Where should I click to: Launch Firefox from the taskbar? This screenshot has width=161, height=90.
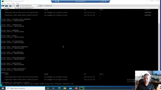point(76,88)
